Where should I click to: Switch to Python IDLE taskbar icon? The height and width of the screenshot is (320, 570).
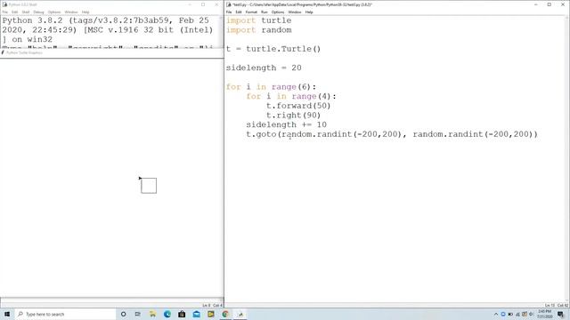click(x=240, y=314)
